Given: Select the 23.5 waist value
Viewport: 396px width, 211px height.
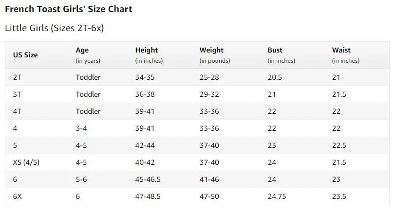Looking at the screenshot, I should point(339,196).
